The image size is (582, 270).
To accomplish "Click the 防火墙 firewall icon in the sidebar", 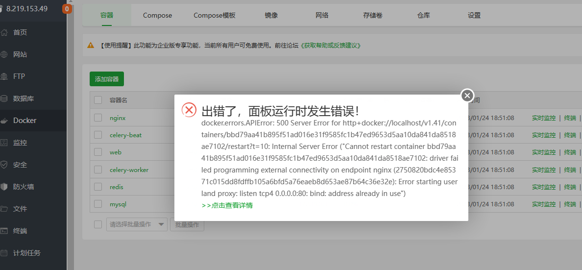I will click(x=4, y=186).
